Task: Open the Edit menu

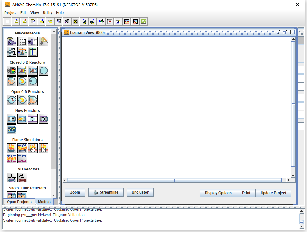Action: click(x=23, y=13)
